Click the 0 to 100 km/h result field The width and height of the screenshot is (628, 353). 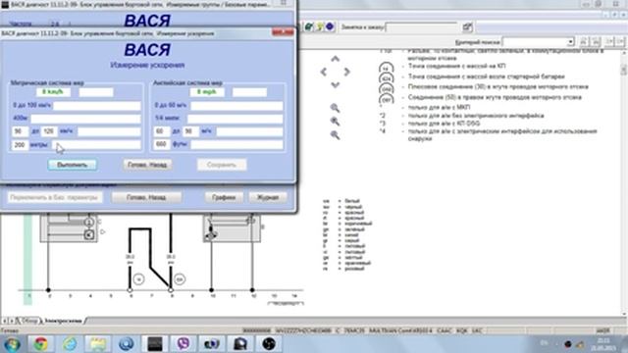click(97, 106)
